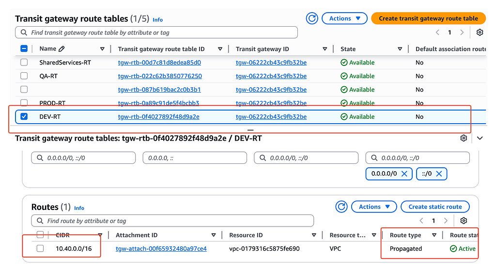Click the Active route state cell
Image resolution: width=496 pixels, height=273 pixels.
[x=463, y=249]
